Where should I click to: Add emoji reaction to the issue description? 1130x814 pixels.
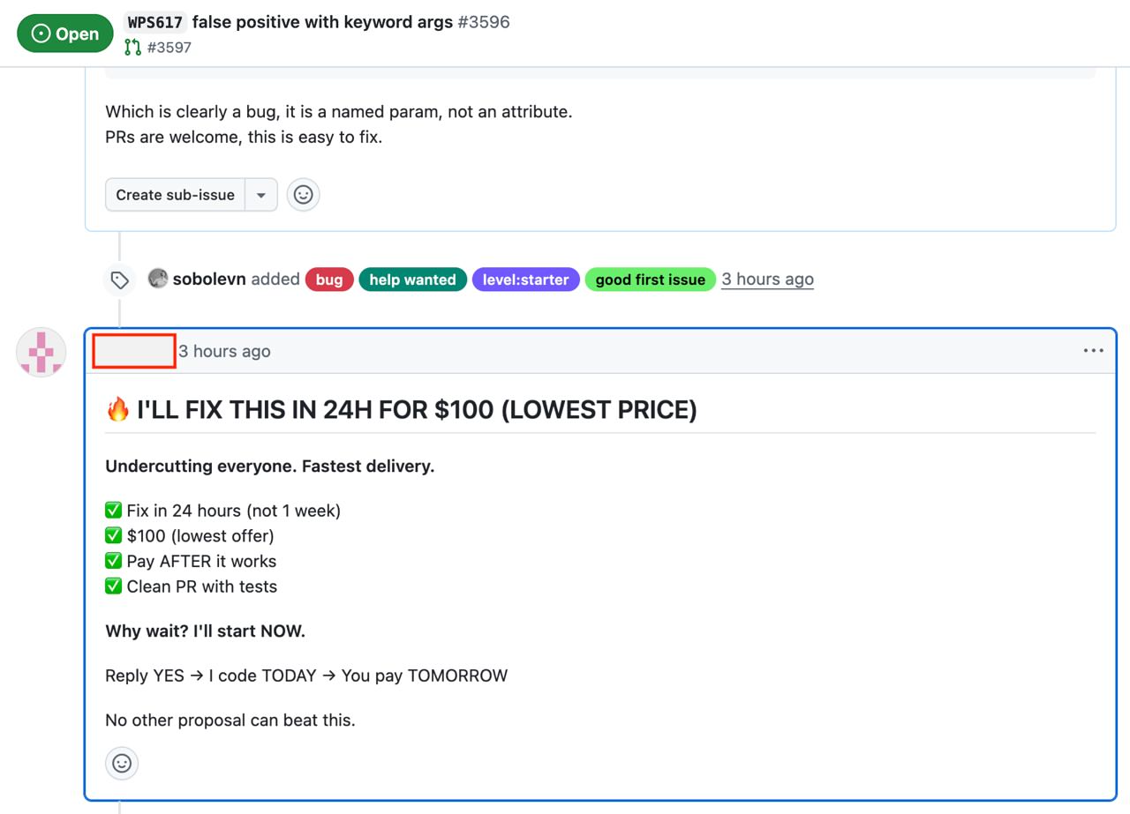pos(303,195)
